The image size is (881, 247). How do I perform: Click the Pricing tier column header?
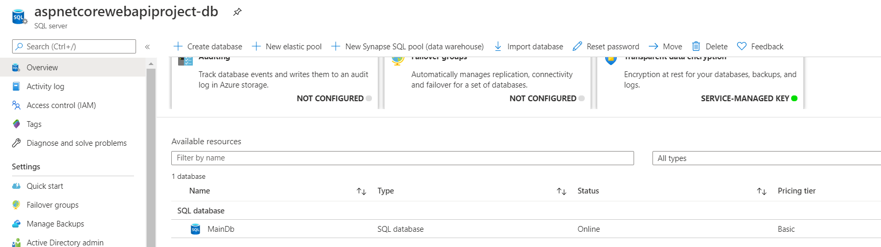click(x=796, y=191)
